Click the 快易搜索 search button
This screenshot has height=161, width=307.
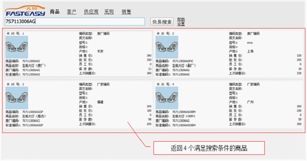162,22
